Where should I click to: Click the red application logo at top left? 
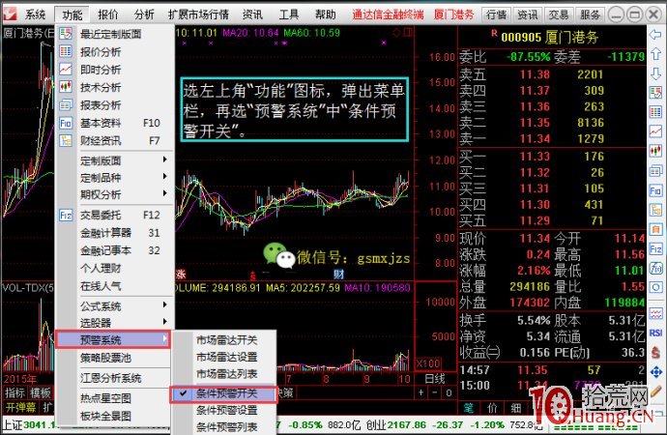[10, 14]
